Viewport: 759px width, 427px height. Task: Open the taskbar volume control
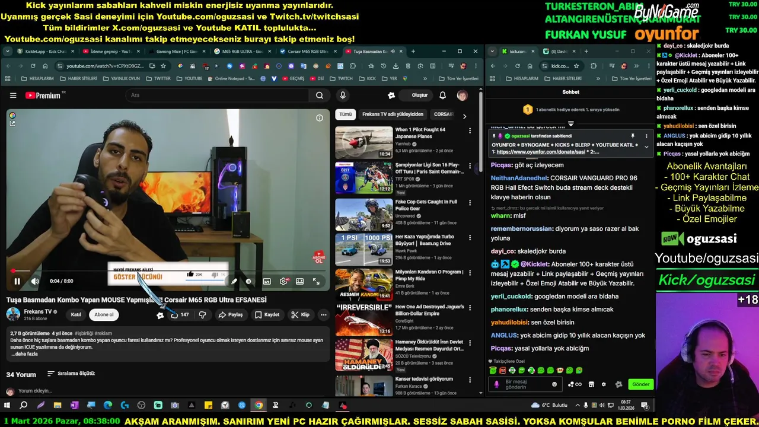point(603,406)
